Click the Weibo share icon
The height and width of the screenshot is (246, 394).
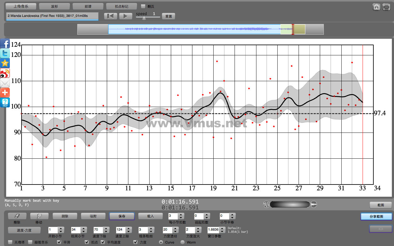[x=5, y=73]
